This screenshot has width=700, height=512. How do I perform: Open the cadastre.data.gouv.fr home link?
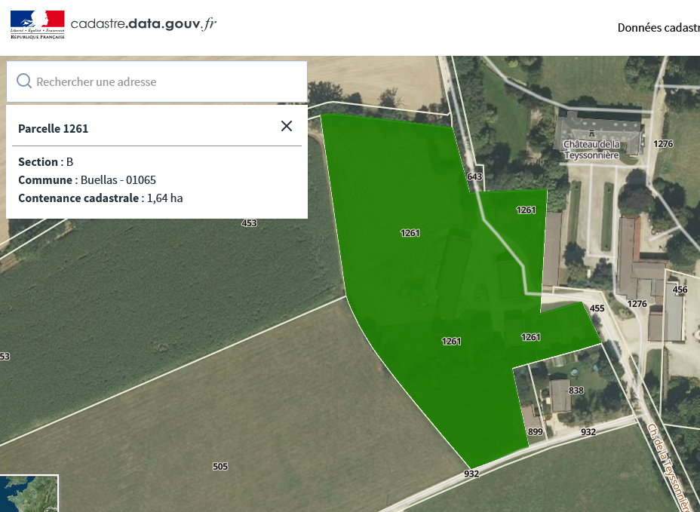point(143,24)
